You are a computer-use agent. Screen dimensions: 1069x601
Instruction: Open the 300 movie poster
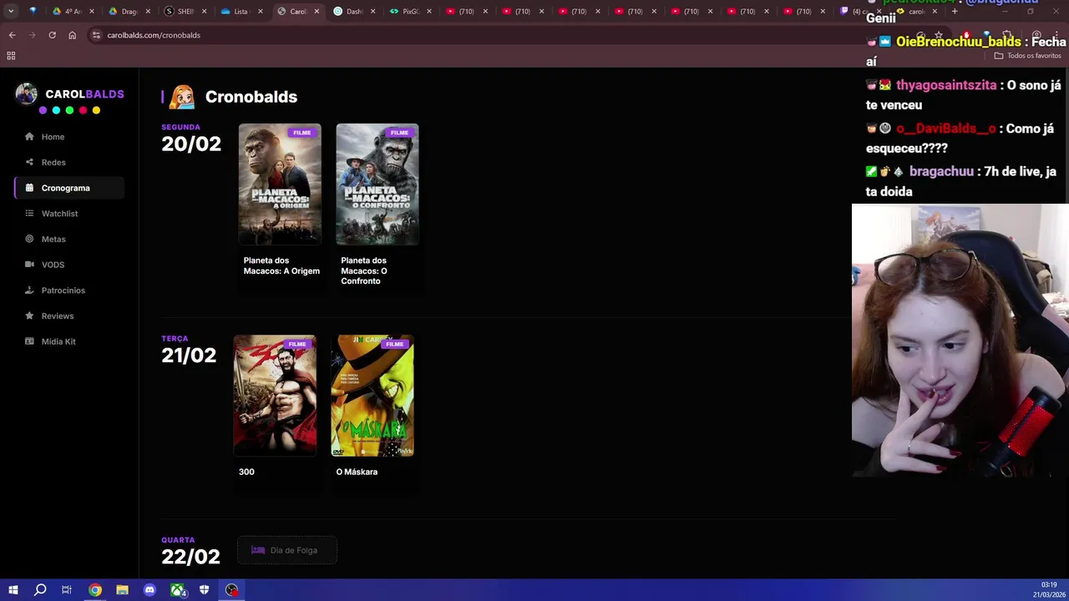click(275, 396)
